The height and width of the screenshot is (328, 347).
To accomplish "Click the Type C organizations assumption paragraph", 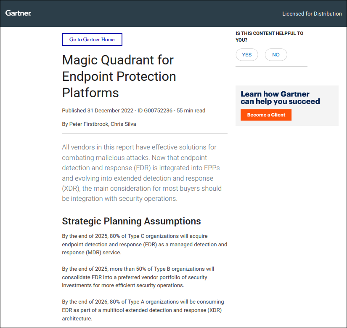I will pyautogui.click(x=145, y=244).
